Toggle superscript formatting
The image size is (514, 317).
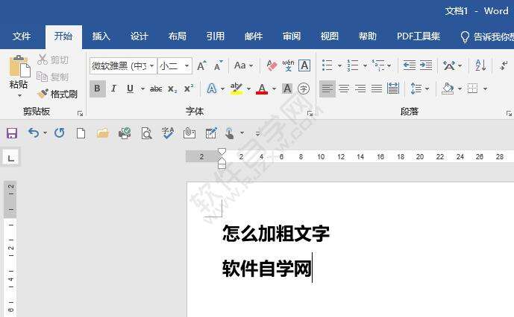pos(189,89)
